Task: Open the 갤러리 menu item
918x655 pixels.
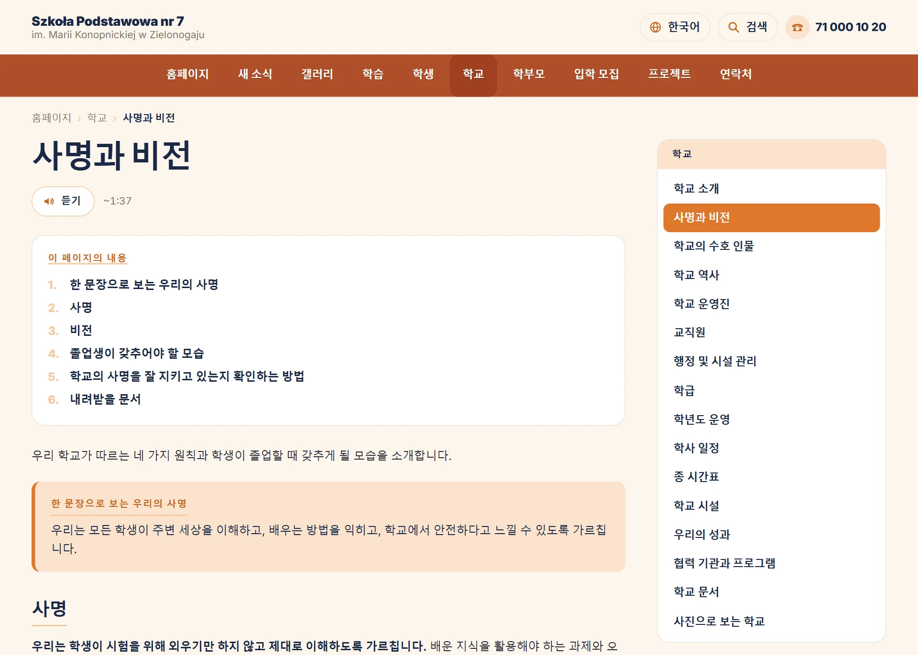Action: coord(317,74)
